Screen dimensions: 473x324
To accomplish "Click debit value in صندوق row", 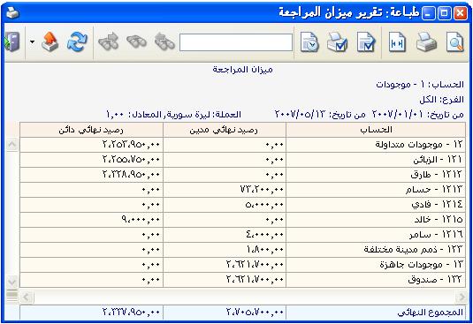I will [255, 280].
